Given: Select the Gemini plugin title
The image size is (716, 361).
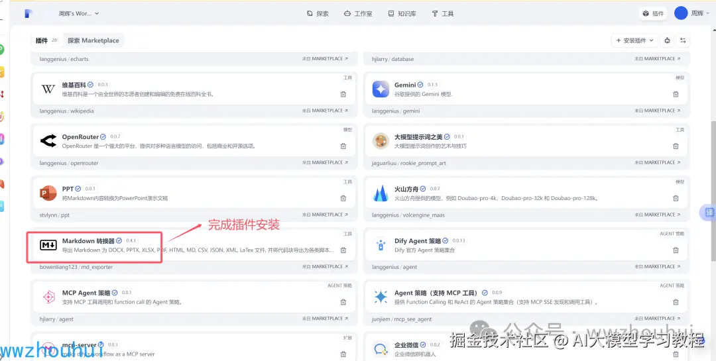Looking at the screenshot, I should point(405,85).
